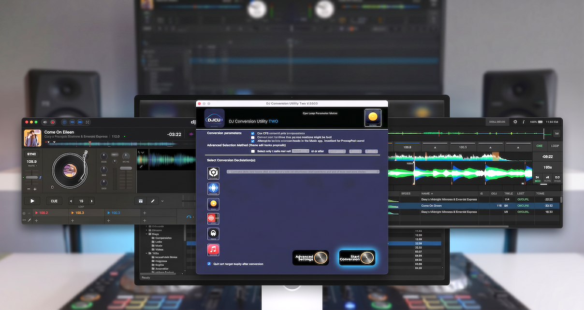Click the CUE button on djay deck
Viewport: 584px width, 310px height.
pyautogui.click(x=54, y=201)
